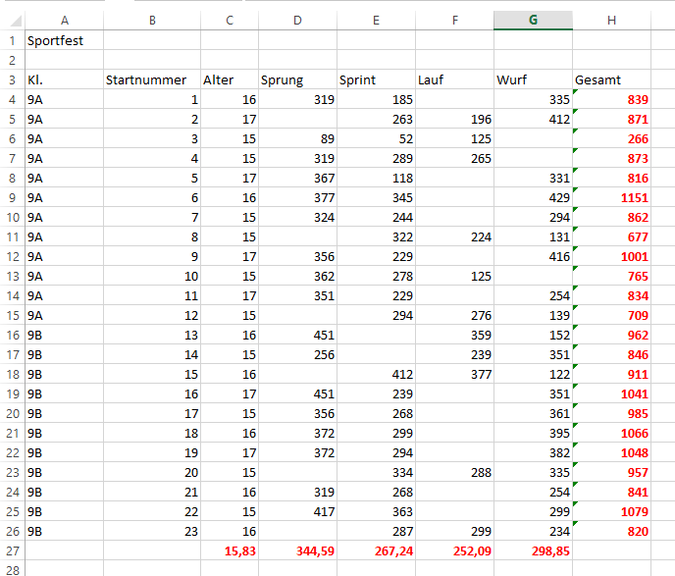
Task: Select the Gesamt heading cell
Action: [623, 80]
